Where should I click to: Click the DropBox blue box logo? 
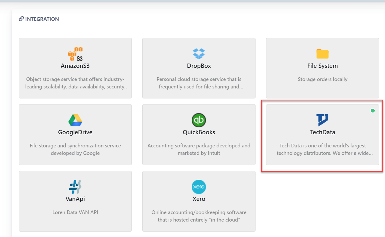[199, 54]
